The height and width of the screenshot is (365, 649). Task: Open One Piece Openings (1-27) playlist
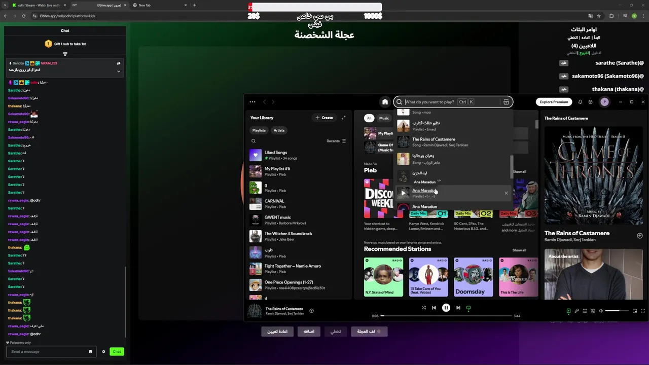299,285
